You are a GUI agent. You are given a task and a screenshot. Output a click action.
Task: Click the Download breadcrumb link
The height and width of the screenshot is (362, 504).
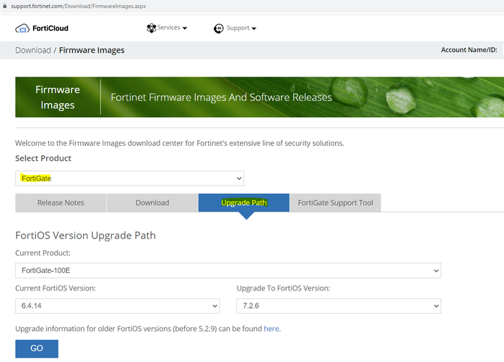tap(33, 50)
